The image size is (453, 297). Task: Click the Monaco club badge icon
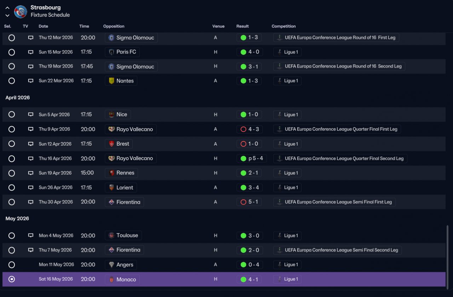pyautogui.click(x=111, y=279)
